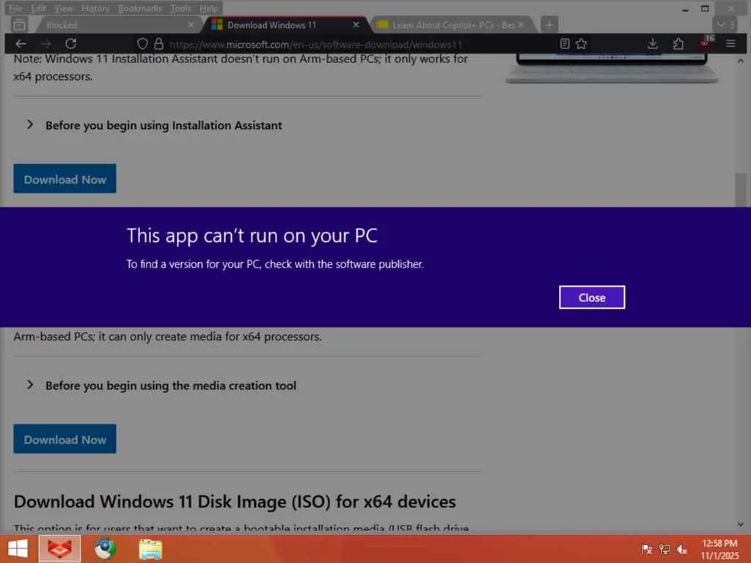Viewport: 751px width, 563px height.
Task: Click the red extension badge showing 16
Action: pyautogui.click(x=706, y=42)
